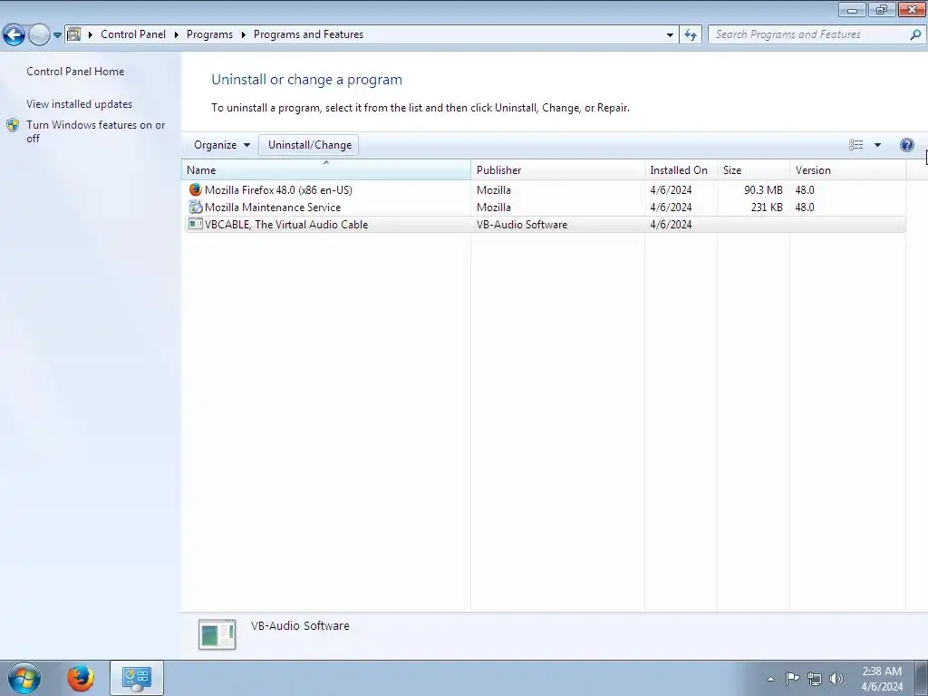Click the Control Panel taskbar button
The width and height of the screenshot is (928, 696).
point(136,678)
